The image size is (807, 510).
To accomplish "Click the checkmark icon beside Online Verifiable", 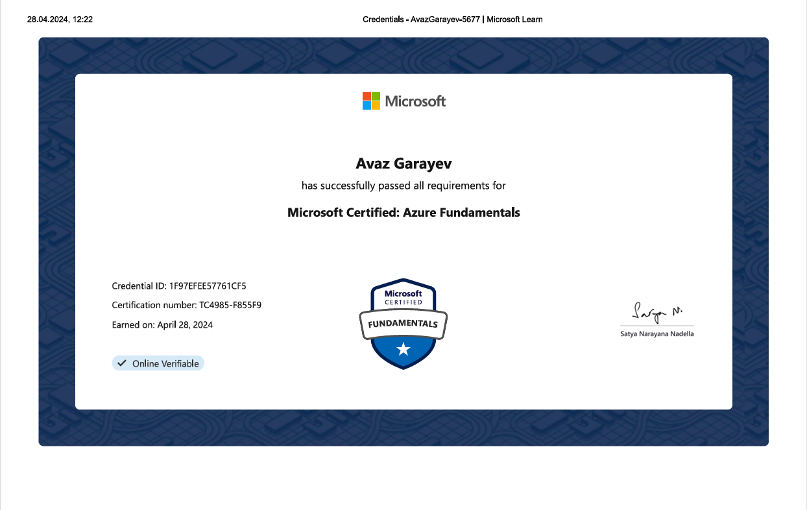I will [122, 363].
